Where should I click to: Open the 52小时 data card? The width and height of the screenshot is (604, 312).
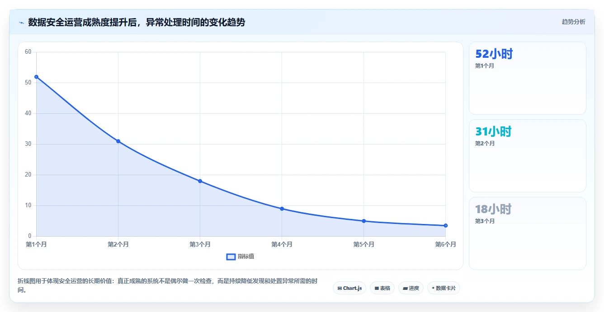(527, 78)
